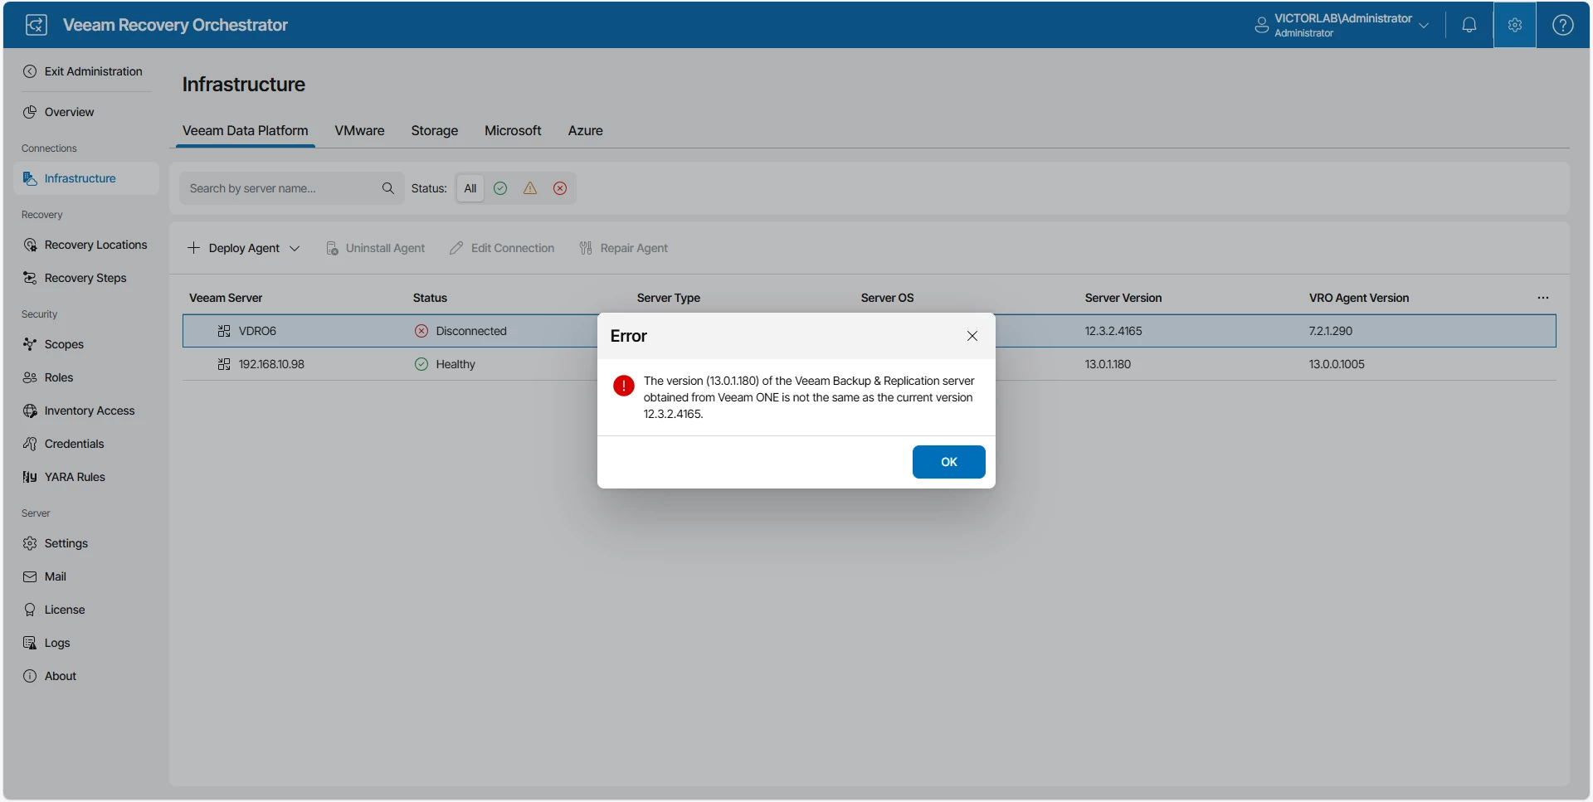The image size is (1593, 802).
Task: Click the Settings gear icon in sidebar
Action: [30, 543]
